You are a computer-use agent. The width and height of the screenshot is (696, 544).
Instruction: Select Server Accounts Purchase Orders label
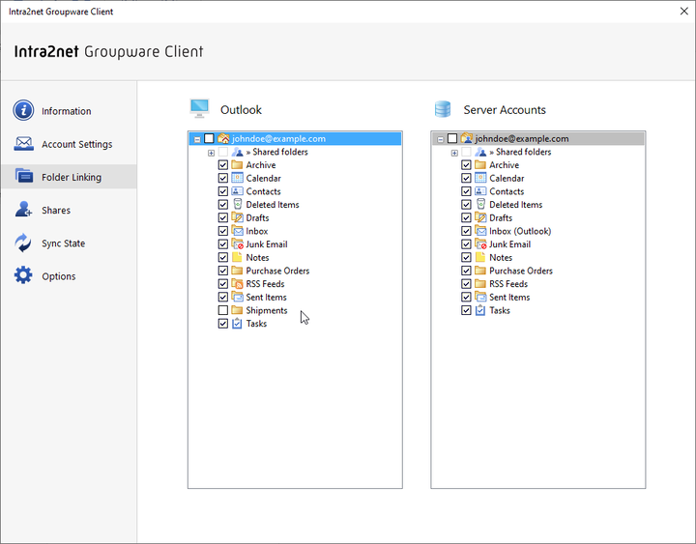point(521,271)
